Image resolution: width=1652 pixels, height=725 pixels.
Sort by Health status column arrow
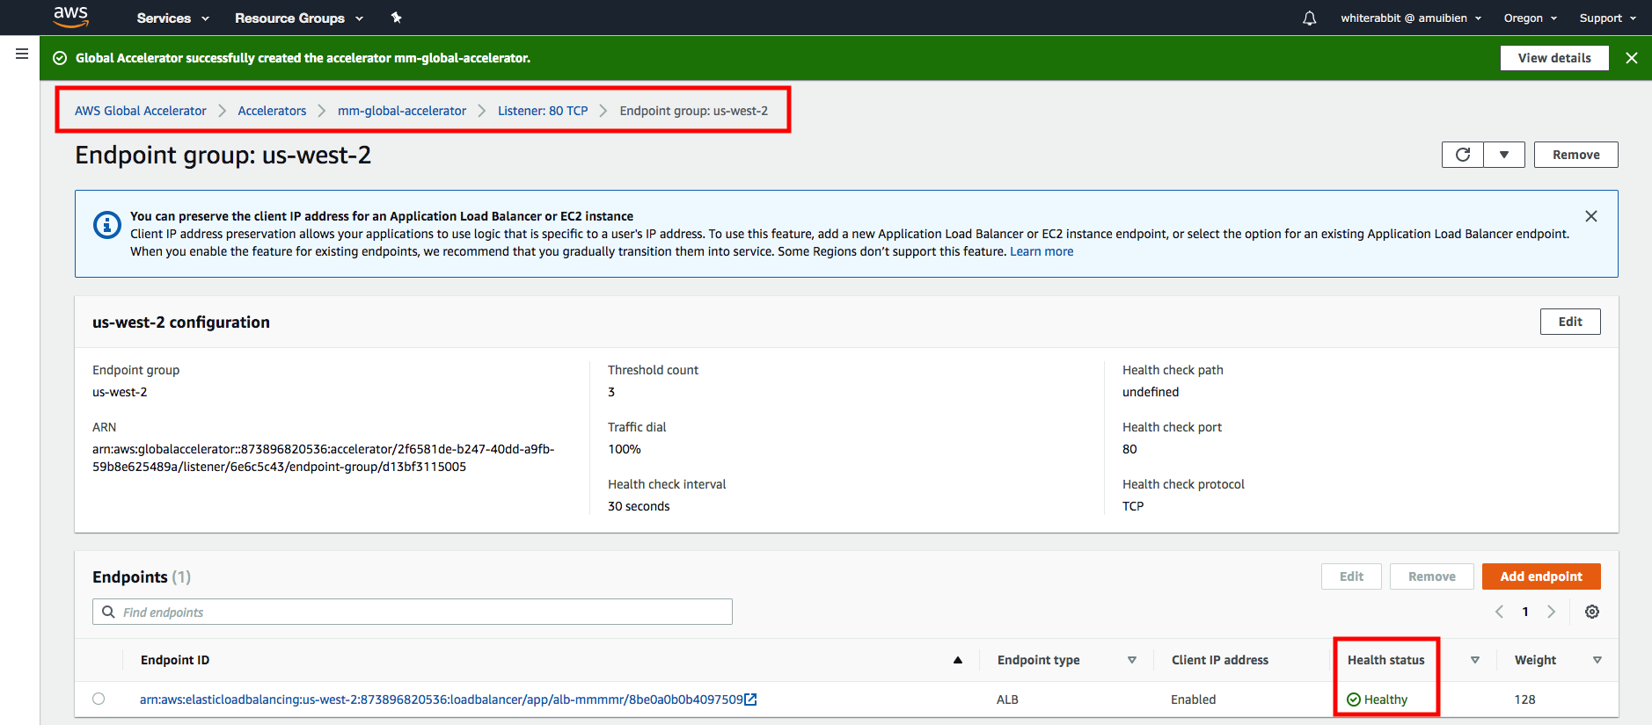(x=1475, y=660)
